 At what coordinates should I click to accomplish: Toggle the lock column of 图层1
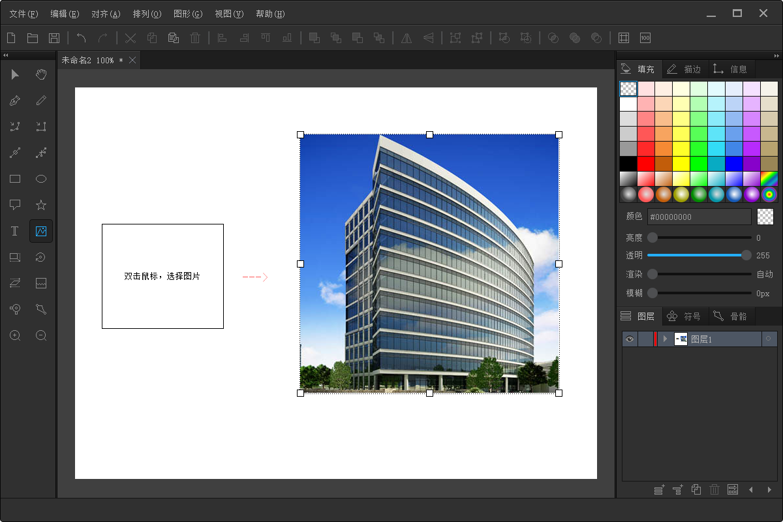(645, 339)
